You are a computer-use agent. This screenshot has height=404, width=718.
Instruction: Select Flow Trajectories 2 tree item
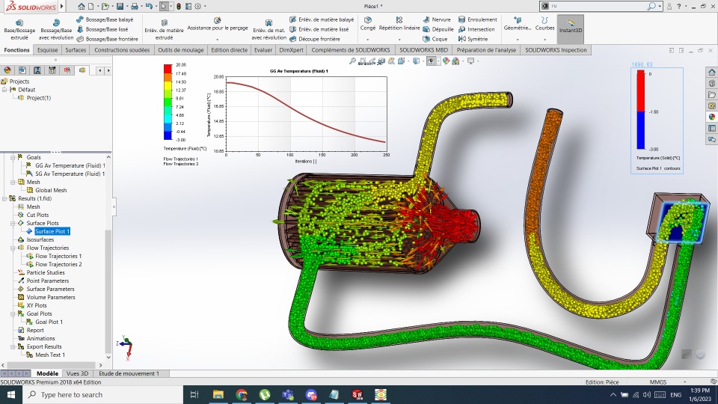pos(58,264)
